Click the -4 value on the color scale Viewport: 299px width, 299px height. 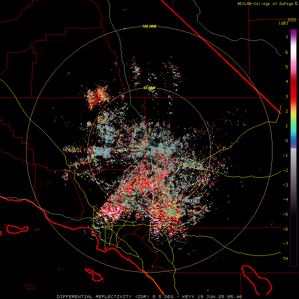[x=285, y=200]
